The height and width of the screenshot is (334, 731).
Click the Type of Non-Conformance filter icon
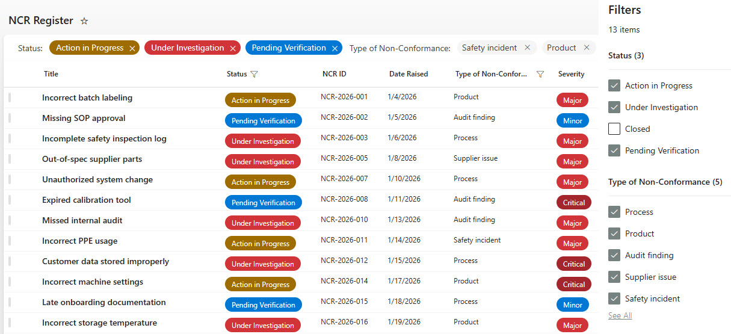(540, 74)
